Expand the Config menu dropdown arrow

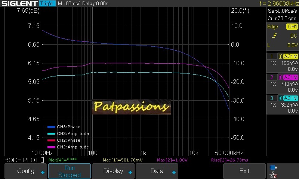click(x=43, y=172)
